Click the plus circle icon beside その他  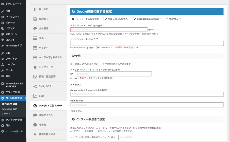[35, 125]
